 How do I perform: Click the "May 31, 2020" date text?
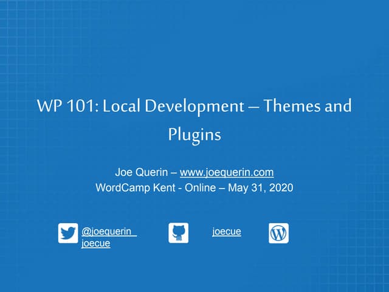pos(260,188)
